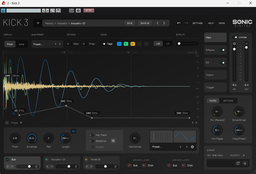Click the undo arrow icon
This screenshot has height=174, width=256.
(179, 23)
